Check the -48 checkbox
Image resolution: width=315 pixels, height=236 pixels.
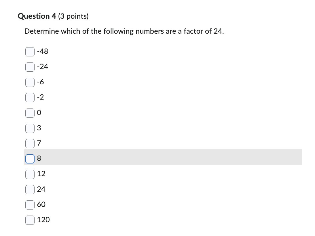pyautogui.click(x=30, y=52)
